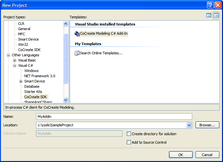This screenshot has width=223, height=162.
Task: Click the disabled Solution Name field
Action: point(79,134)
